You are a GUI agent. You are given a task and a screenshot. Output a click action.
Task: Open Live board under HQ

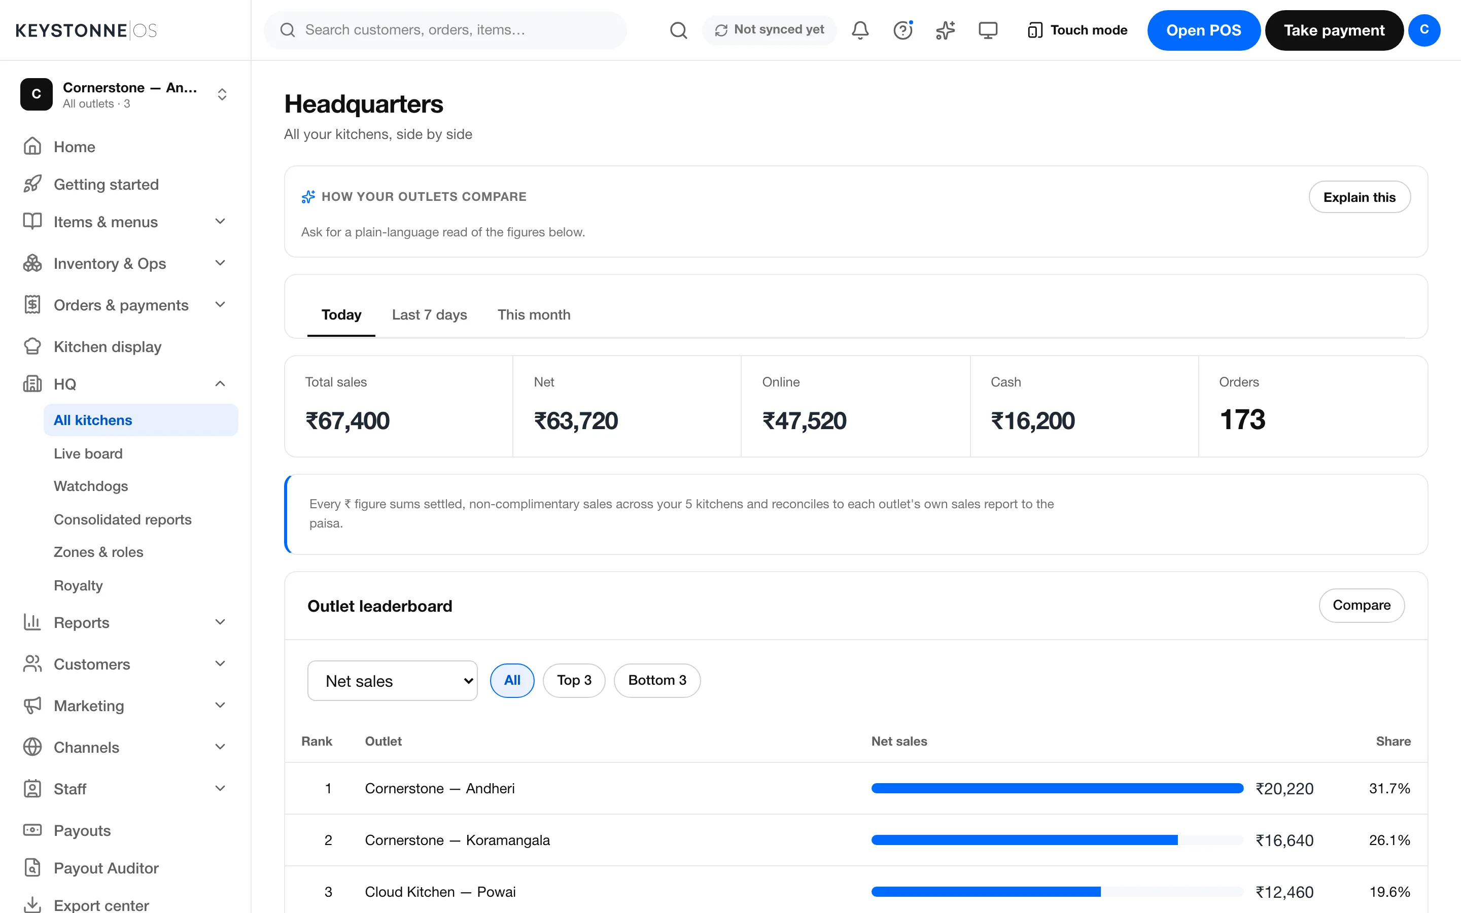click(141, 453)
